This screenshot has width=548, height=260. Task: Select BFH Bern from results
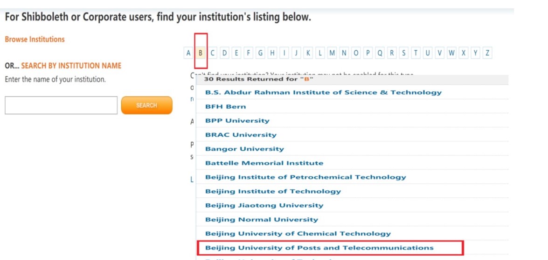[225, 107]
